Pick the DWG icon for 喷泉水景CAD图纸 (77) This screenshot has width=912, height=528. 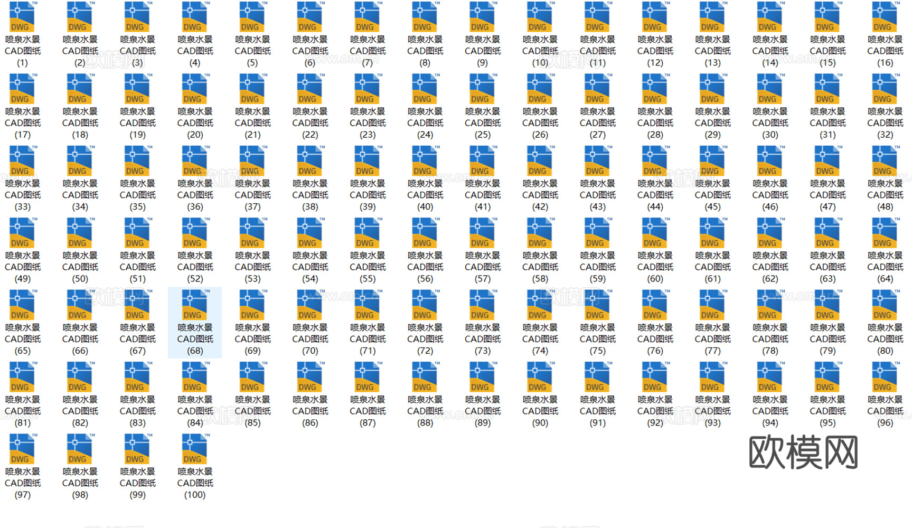(712, 305)
